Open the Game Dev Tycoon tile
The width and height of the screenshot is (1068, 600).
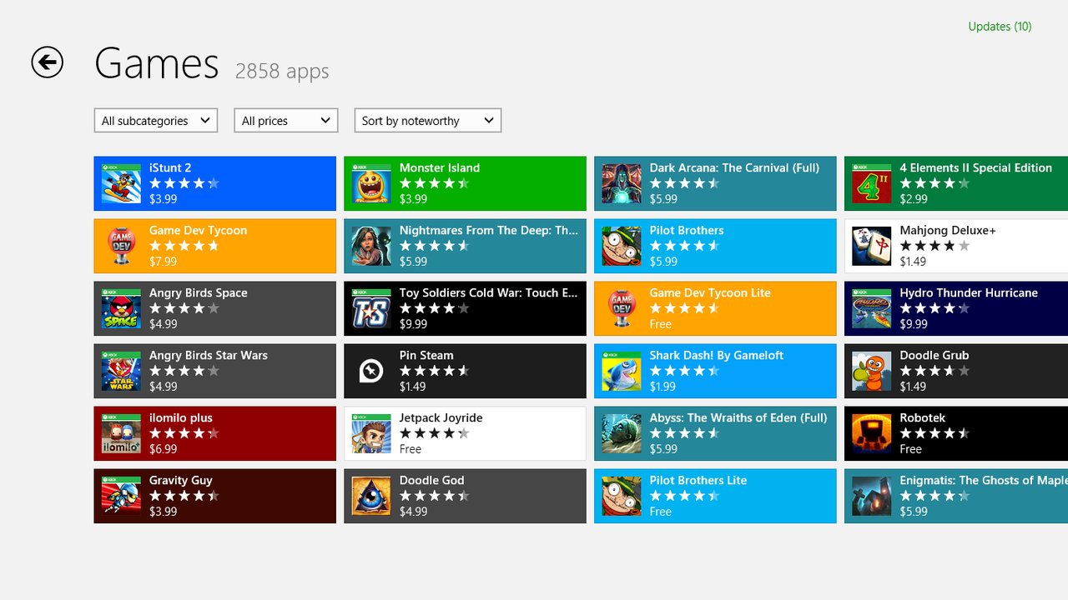(x=215, y=246)
